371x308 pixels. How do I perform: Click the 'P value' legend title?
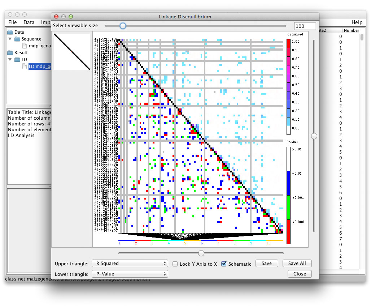click(x=292, y=142)
